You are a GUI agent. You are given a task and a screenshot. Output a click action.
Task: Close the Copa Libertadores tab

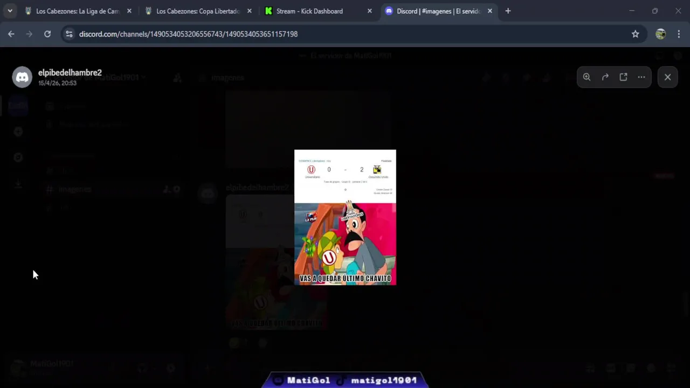[x=249, y=11]
